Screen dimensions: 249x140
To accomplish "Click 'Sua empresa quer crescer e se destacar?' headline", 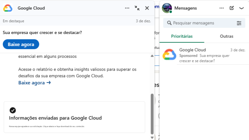I will point(42,33).
